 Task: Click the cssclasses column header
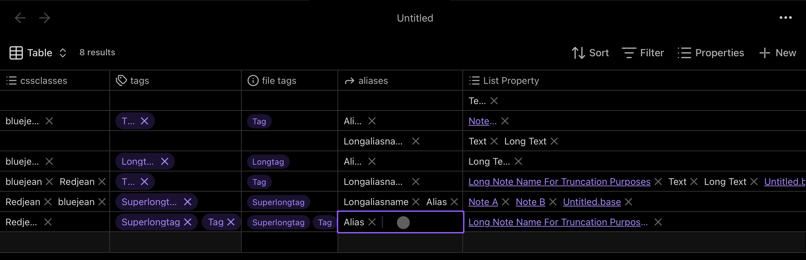coord(44,81)
